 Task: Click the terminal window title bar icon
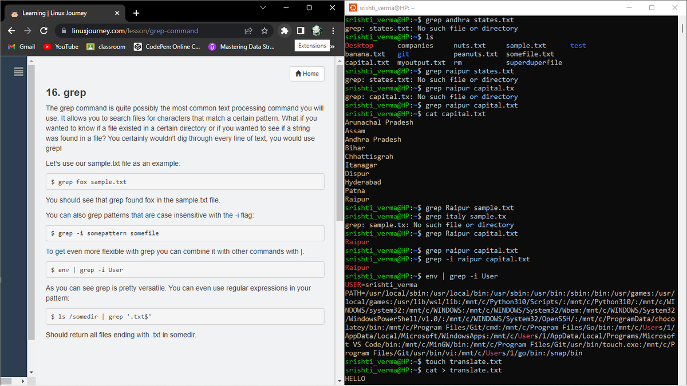tap(353, 7)
